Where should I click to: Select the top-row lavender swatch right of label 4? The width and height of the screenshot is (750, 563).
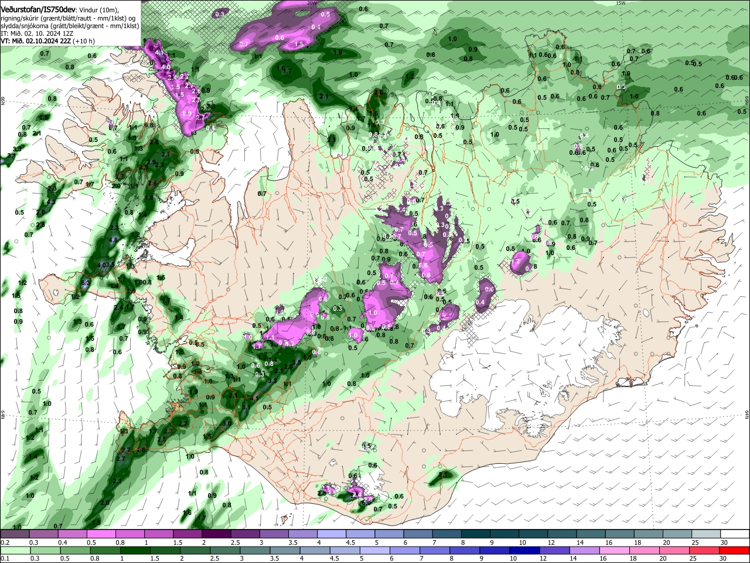(x=332, y=534)
